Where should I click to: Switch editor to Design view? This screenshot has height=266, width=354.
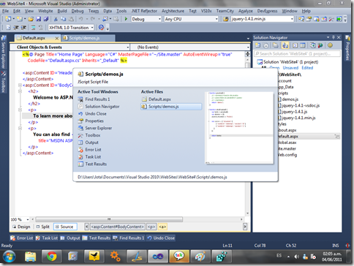coord(21,227)
